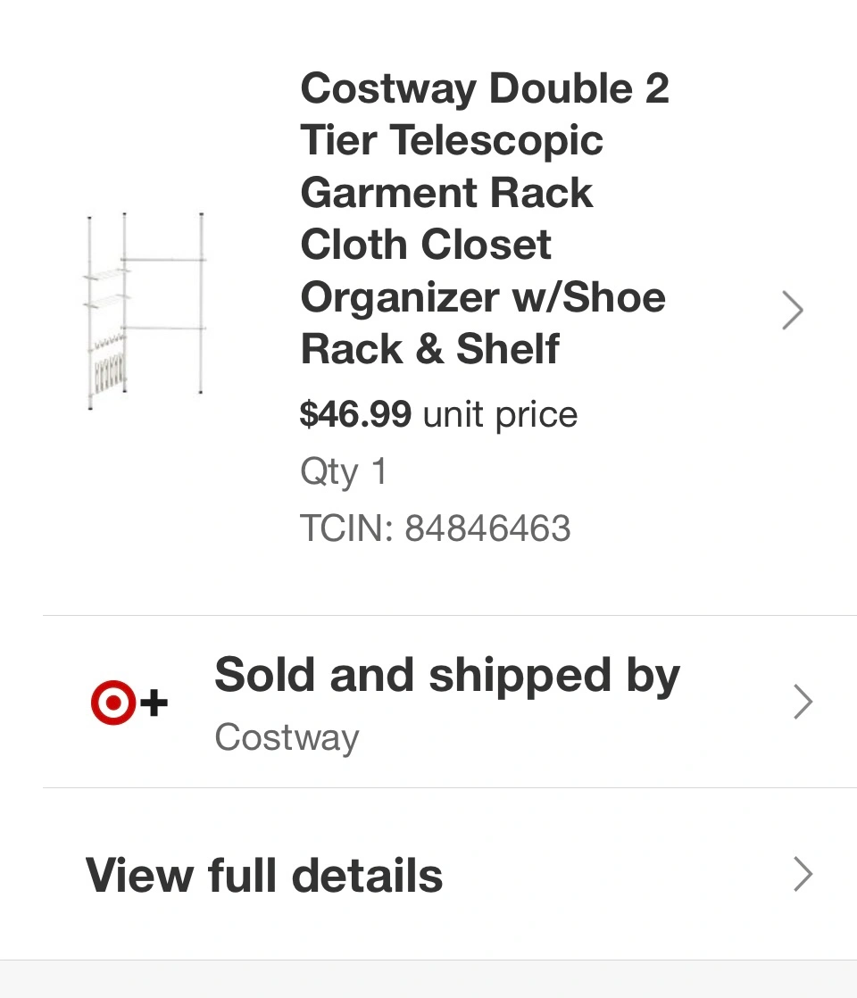Click the "Organizer w/Shoe" title line
857x998 pixels.
click(x=483, y=297)
